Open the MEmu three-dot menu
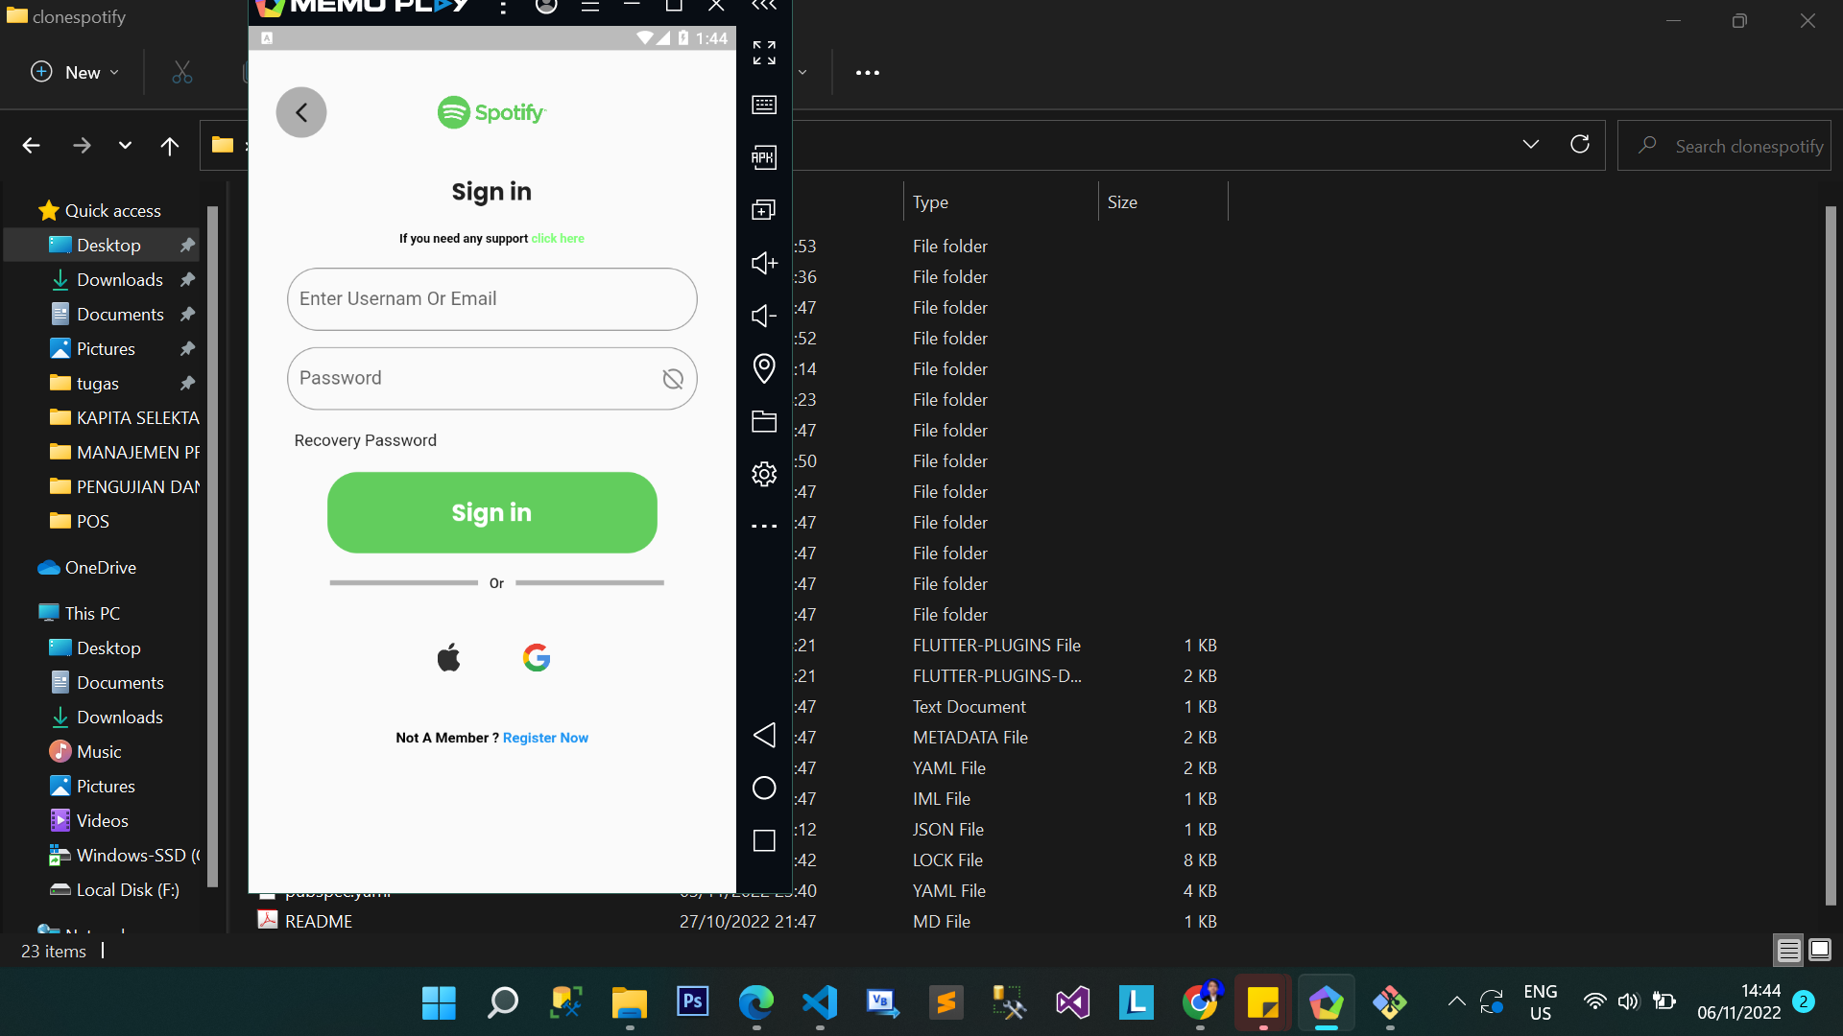 click(x=503, y=7)
